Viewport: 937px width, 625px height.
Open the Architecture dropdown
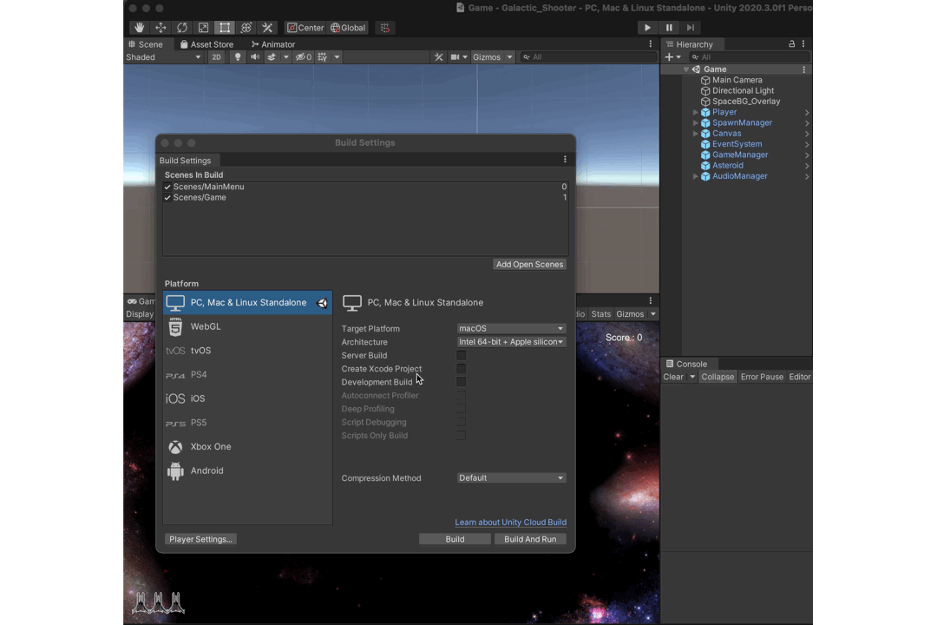(511, 342)
